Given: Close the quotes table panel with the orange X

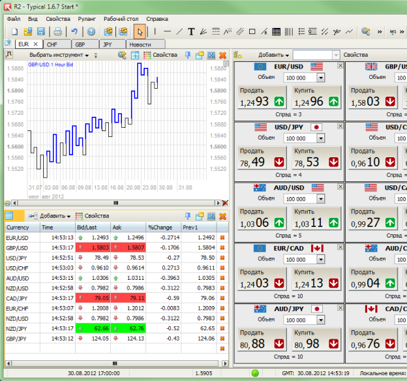Looking at the screenshot, I should [222, 216].
